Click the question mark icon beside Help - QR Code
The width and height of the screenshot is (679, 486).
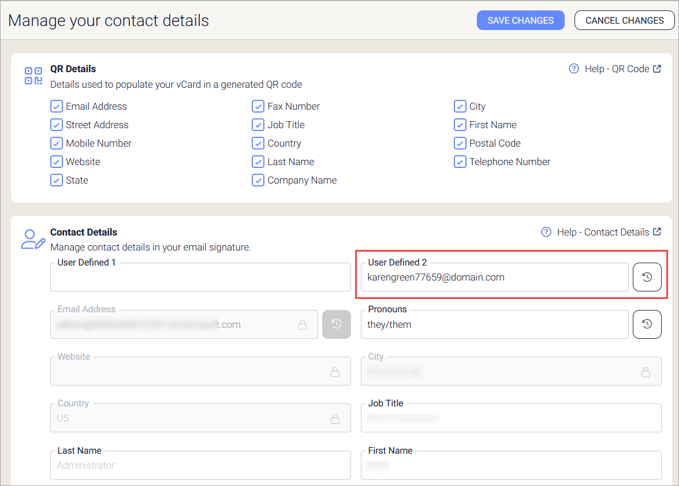tap(574, 69)
